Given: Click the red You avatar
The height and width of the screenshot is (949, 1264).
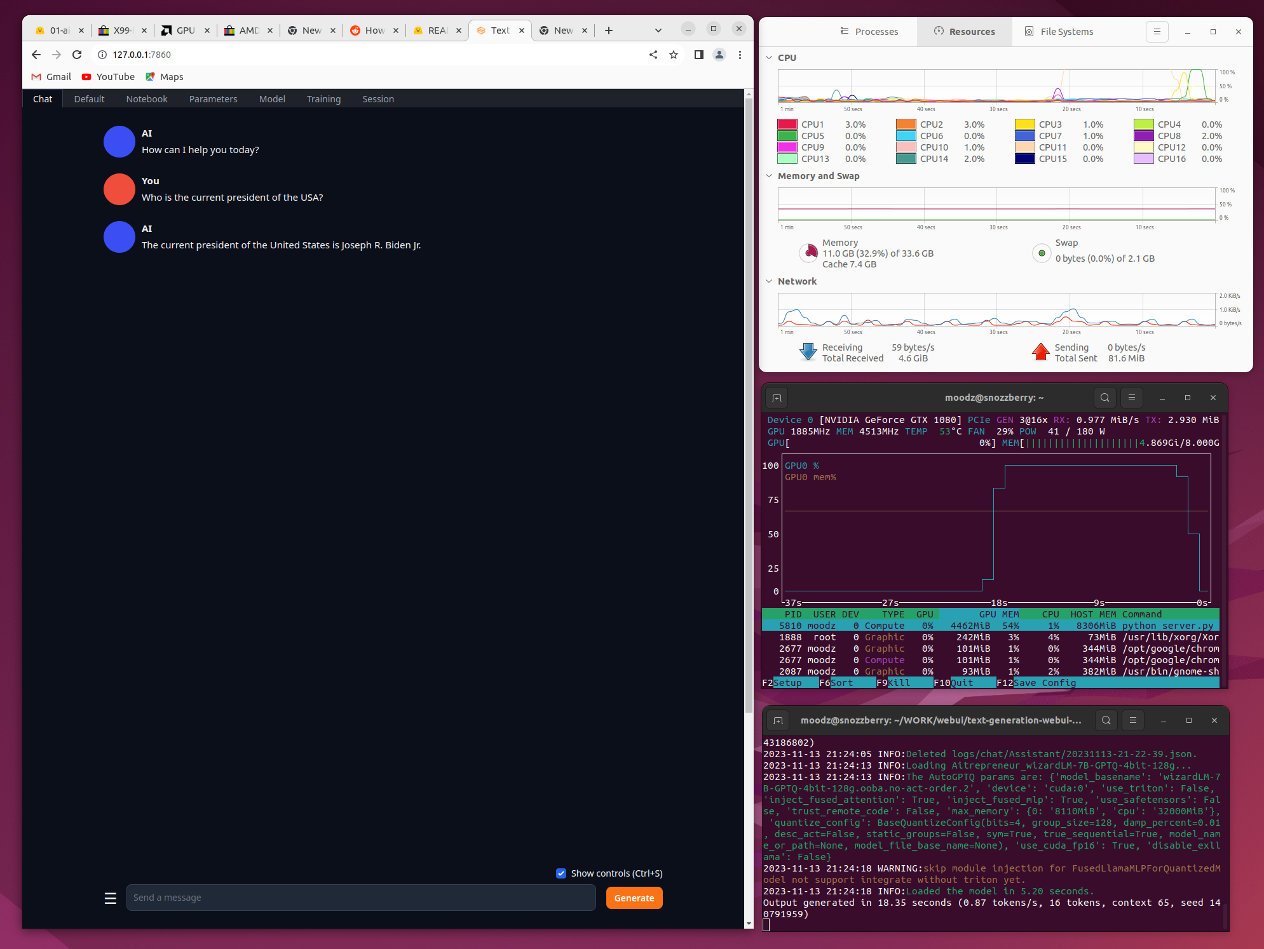Looking at the screenshot, I should (x=119, y=189).
